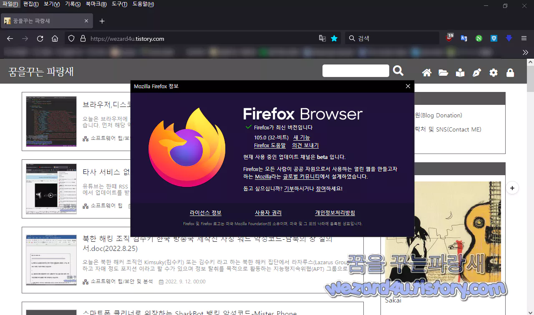The height and width of the screenshot is (315, 534).
Task: Open the 북마크 menu
Action: click(96, 4)
